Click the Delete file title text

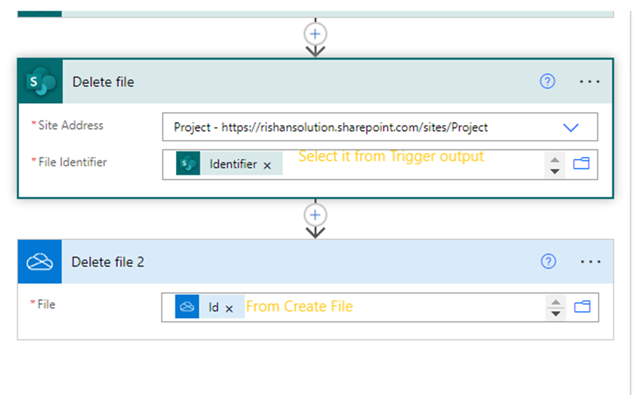pos(103,82)
